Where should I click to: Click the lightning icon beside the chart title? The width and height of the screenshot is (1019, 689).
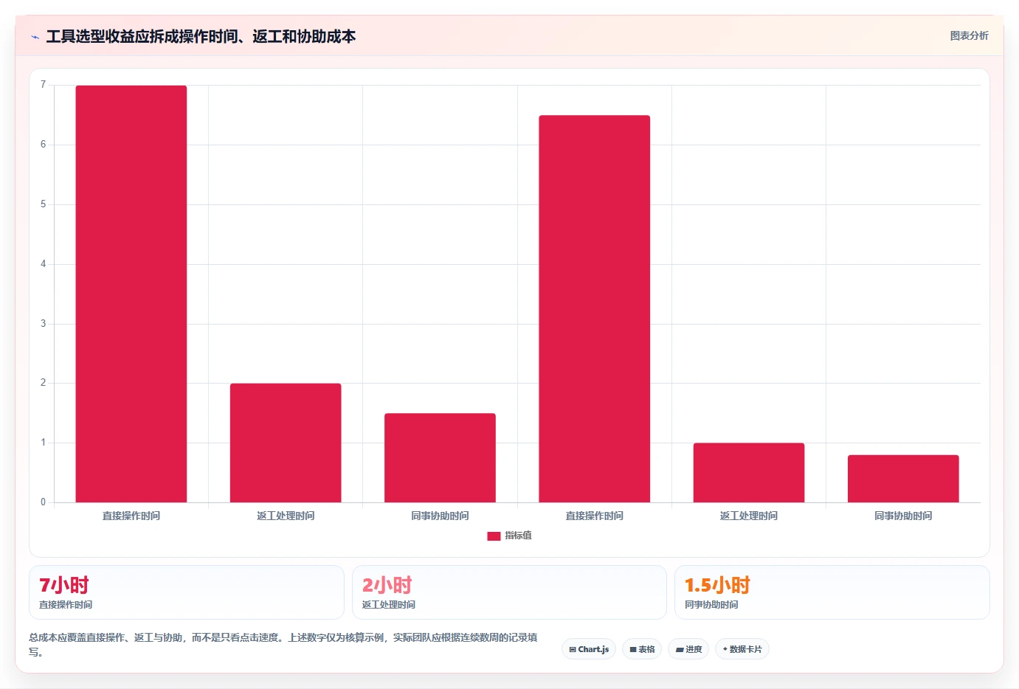35,37
